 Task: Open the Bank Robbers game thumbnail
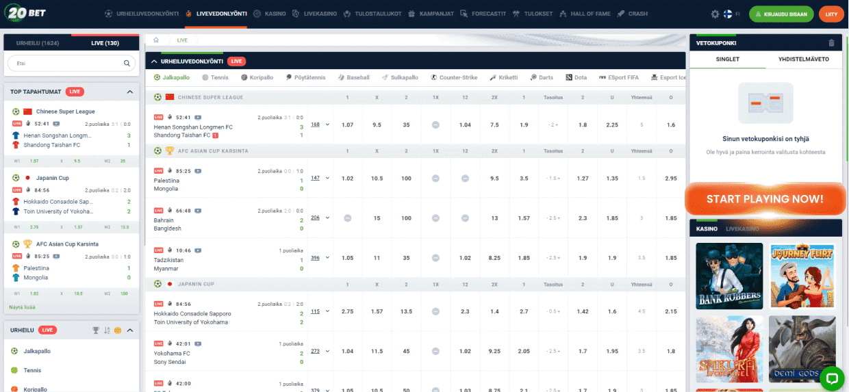point(729,276)
